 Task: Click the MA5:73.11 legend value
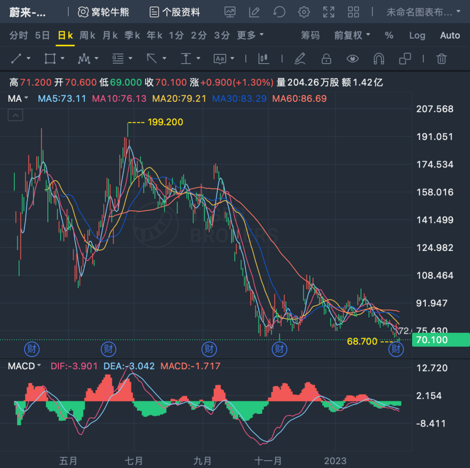62,99
